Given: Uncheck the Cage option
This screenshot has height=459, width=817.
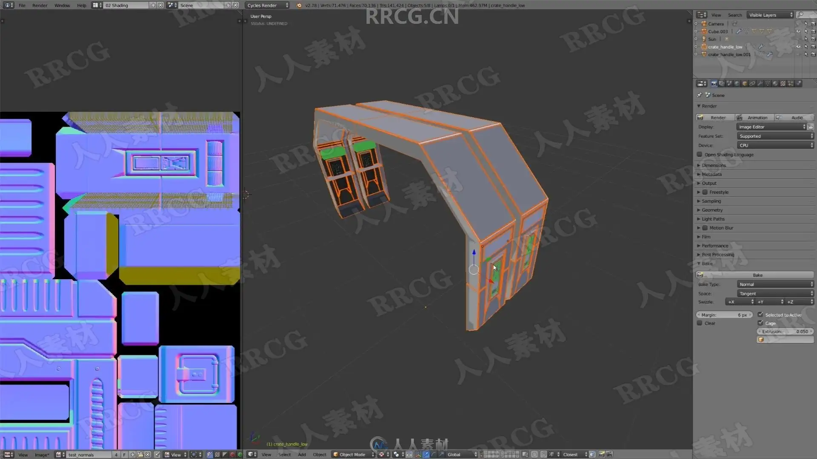Looking at the screenshot, I should (x=760, y=323).
